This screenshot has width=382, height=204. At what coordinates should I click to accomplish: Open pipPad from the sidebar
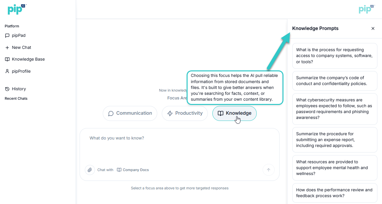click(18, 36)
